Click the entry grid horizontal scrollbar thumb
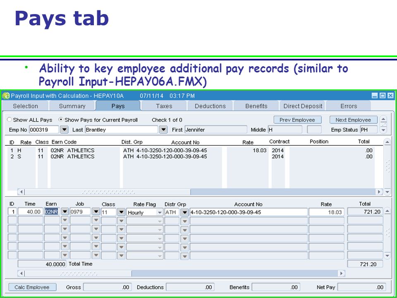The image size is (397, 298). [x=78, y=274]
